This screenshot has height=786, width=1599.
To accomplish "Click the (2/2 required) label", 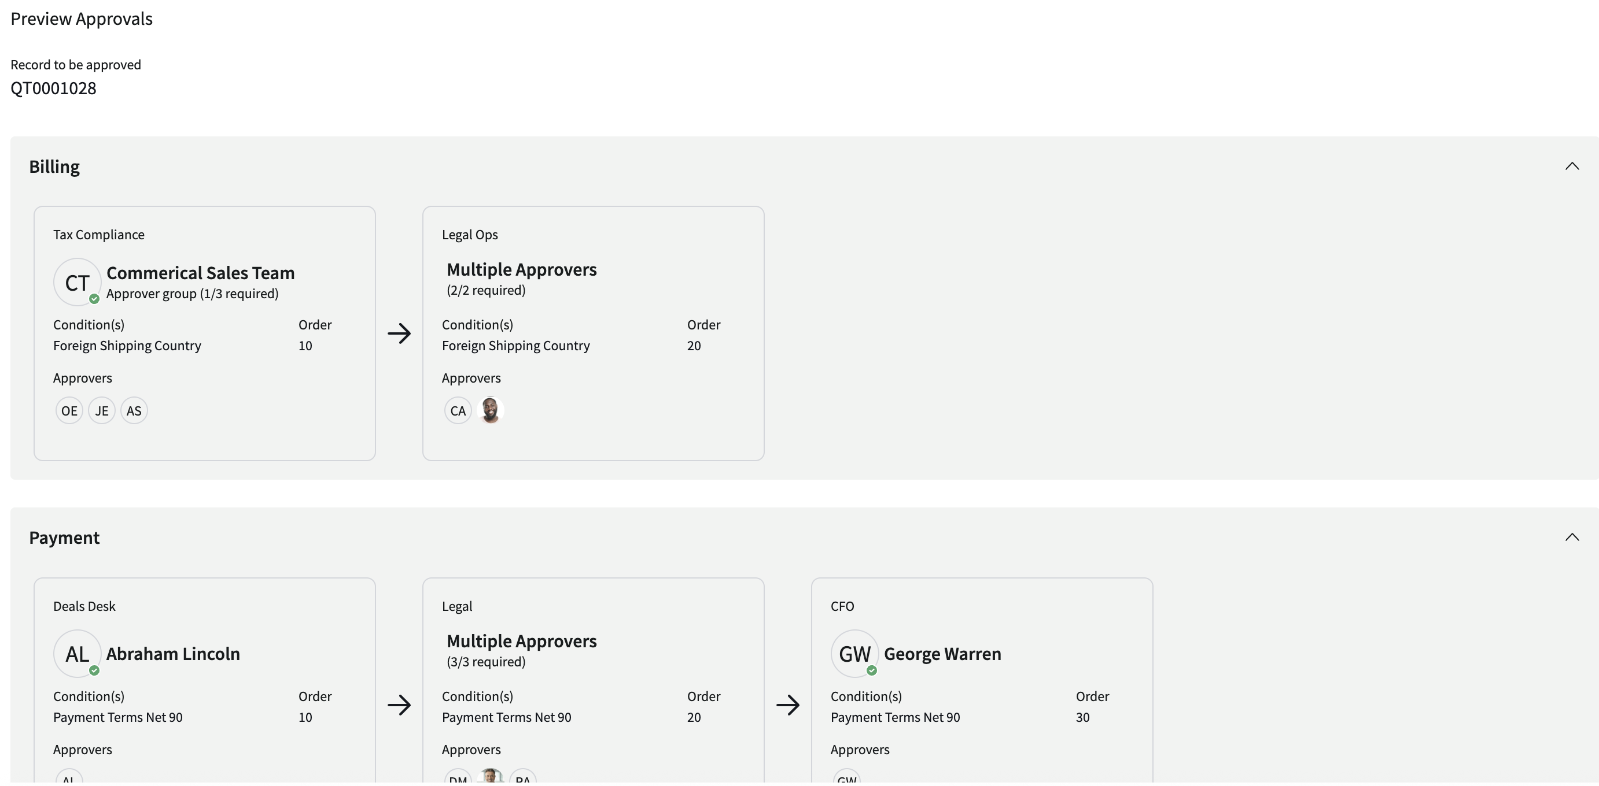I will 486,290.
